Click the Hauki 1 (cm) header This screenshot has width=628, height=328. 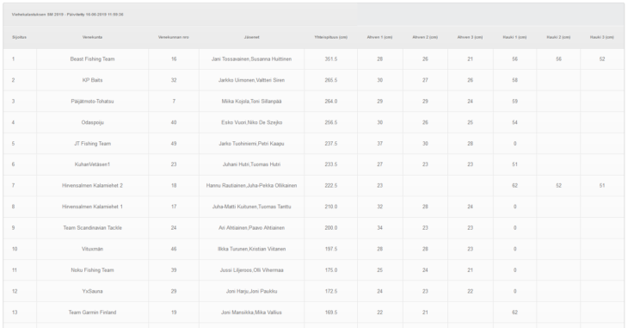click(x=514, y=37)
